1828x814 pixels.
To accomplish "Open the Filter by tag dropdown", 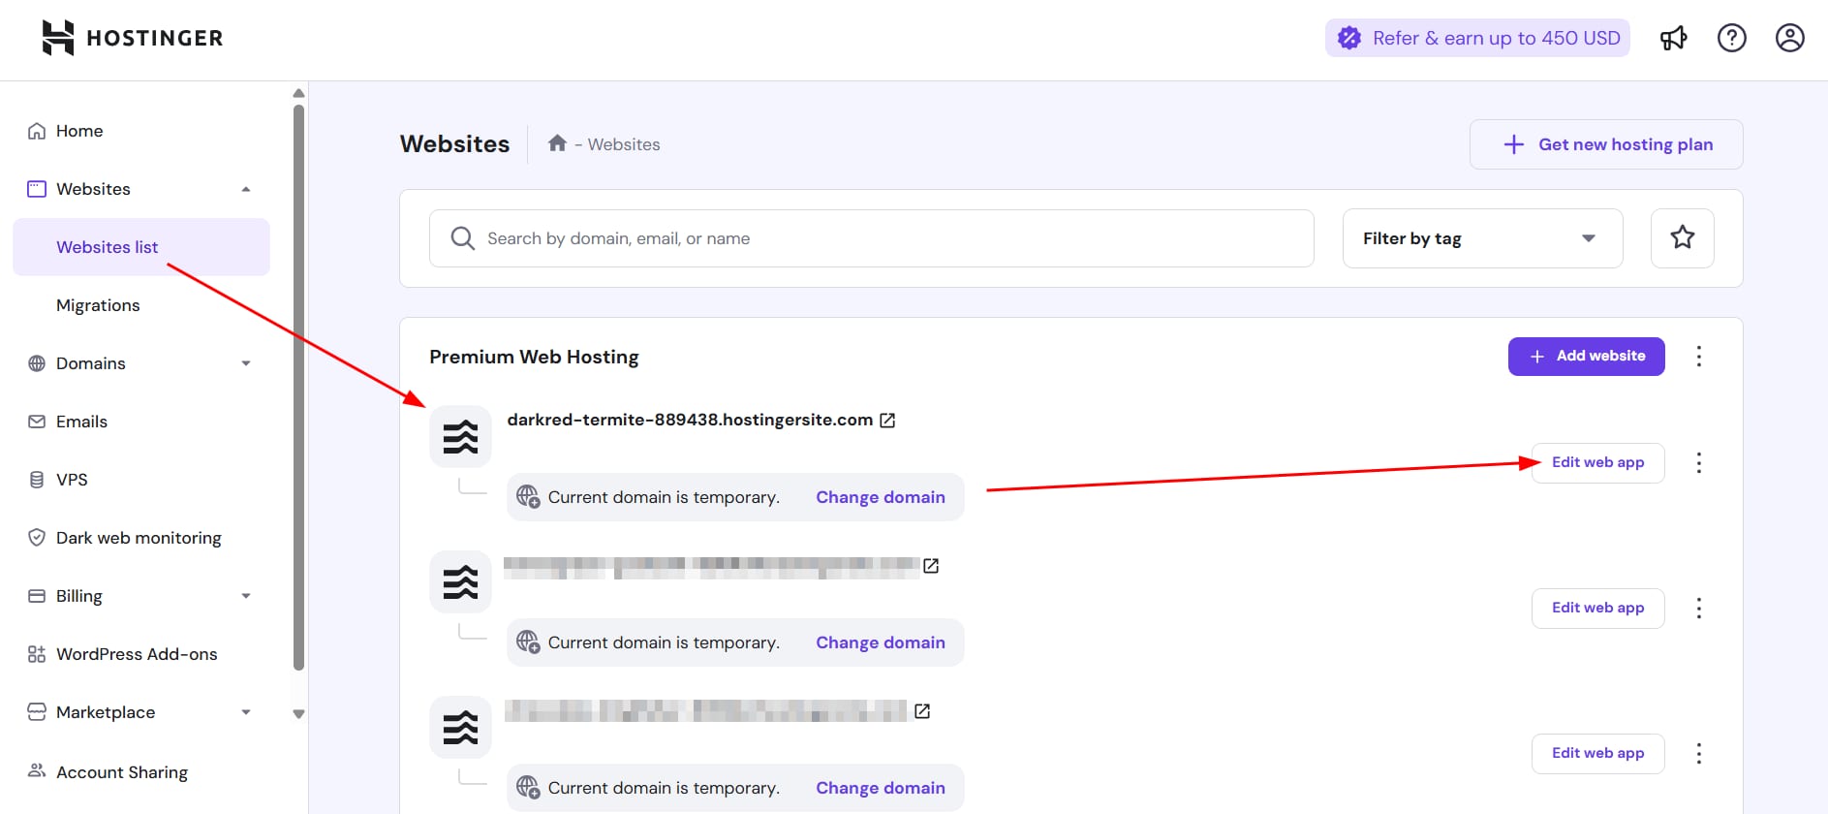I will [x=1481, y=238].
